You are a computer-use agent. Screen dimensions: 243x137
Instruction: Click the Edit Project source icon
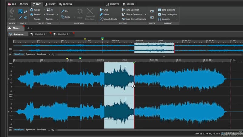[x=12, y=11]
